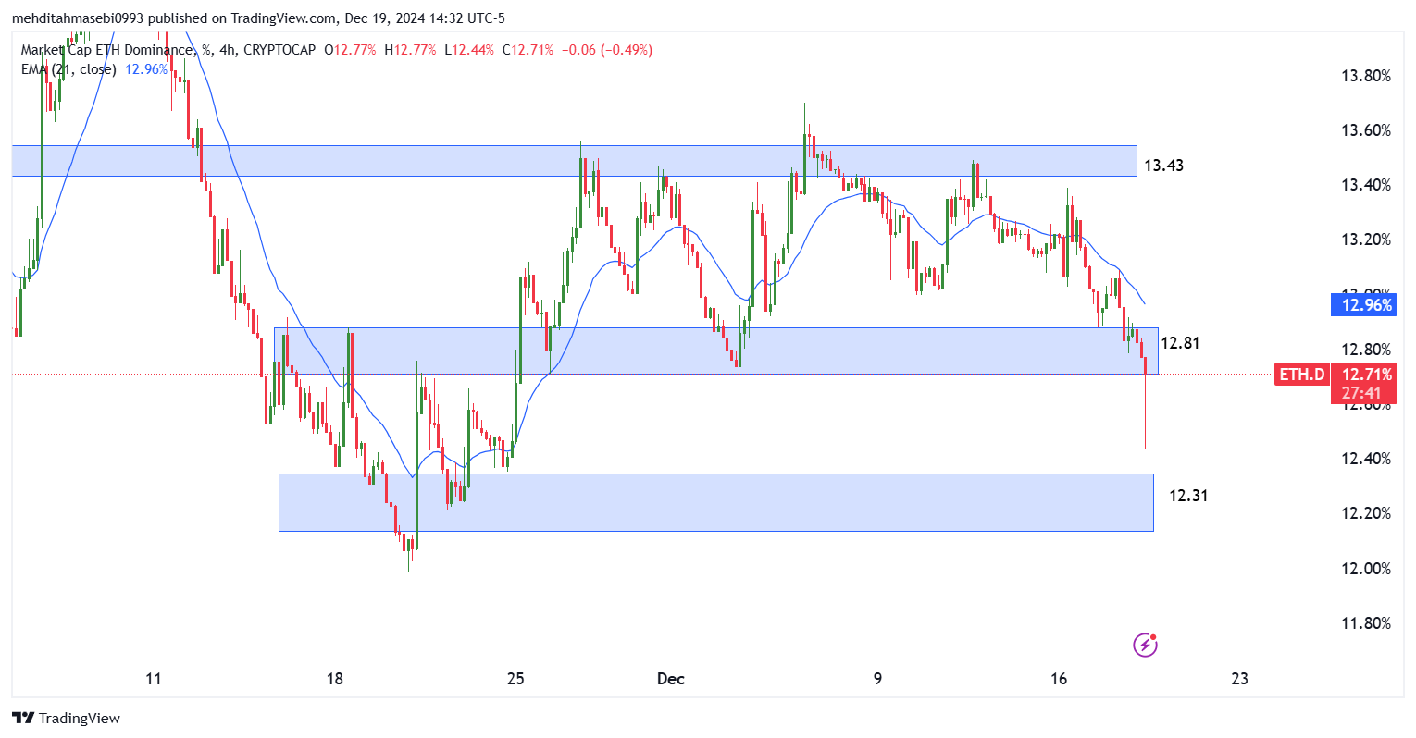The height and width of the screenshot is (738, 1416).
Task: Click the purple lightning flash icon
Action: (1146, 645)
